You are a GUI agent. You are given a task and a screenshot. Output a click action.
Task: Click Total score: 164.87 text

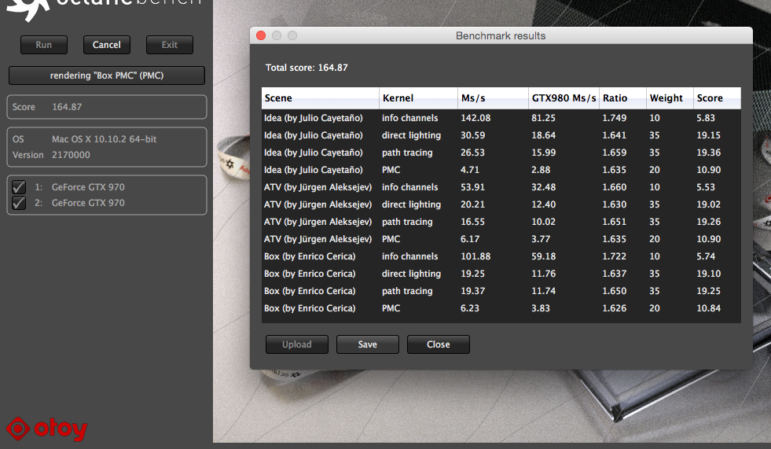307,68
